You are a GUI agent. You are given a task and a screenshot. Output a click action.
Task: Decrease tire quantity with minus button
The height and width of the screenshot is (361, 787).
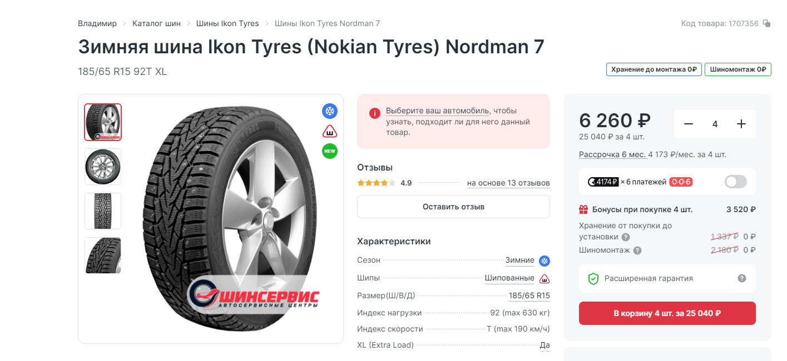[x=689, y=124]
